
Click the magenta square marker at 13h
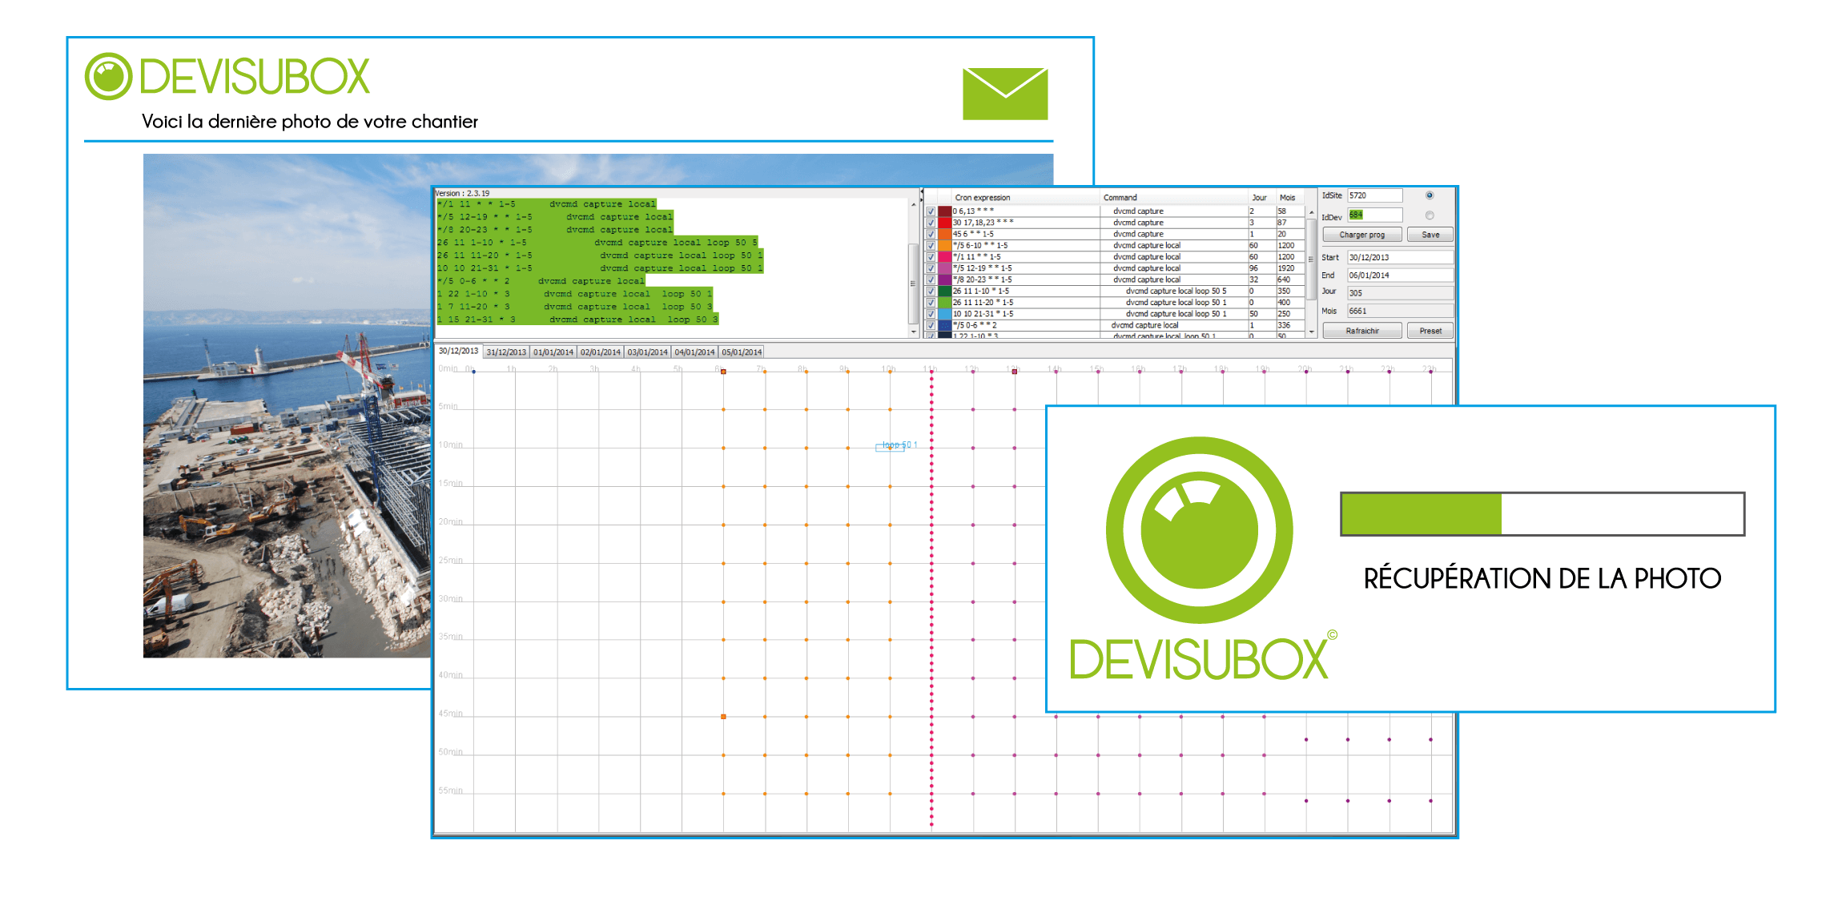point(1014,372)
